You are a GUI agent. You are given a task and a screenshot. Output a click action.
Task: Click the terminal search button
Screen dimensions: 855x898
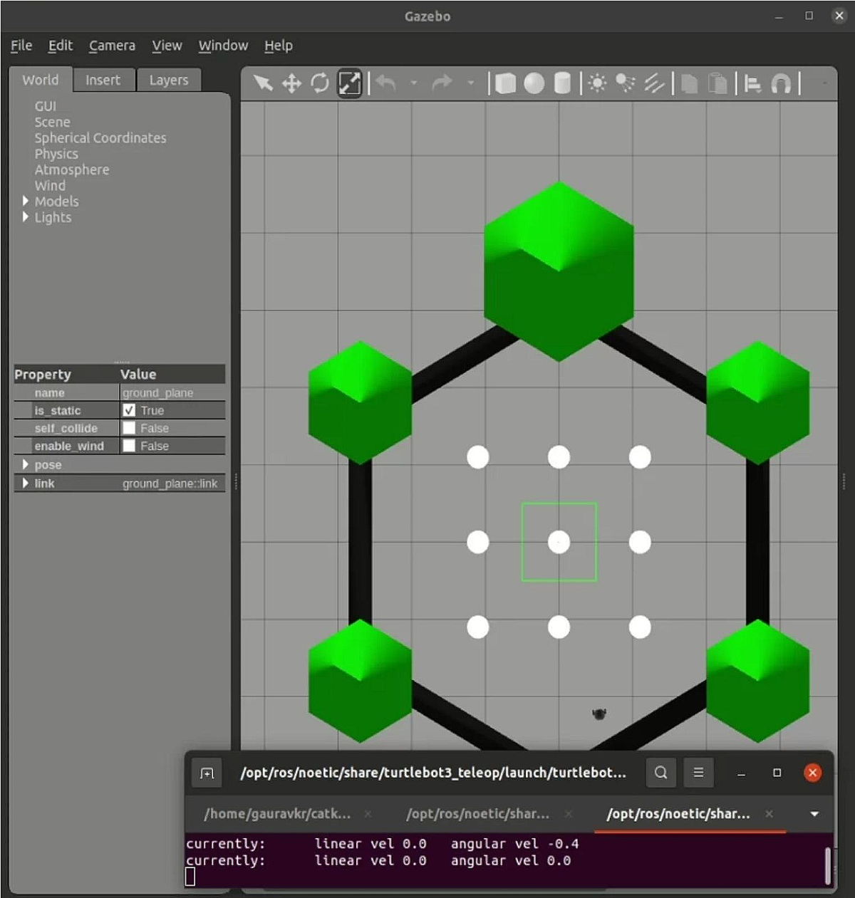click(x=660, y=773)
